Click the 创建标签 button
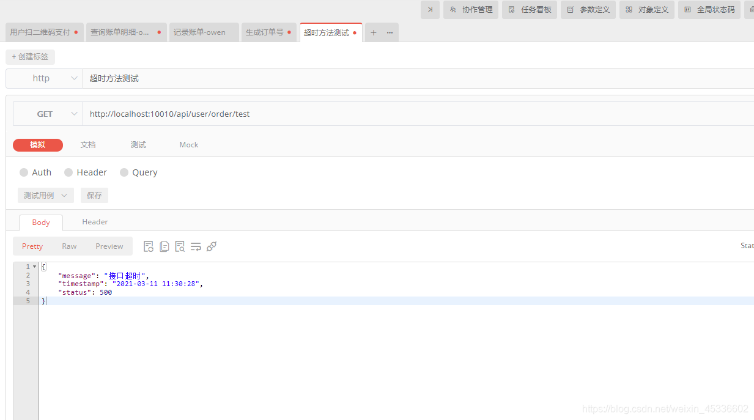Screen dimensions: 754x420 pos(30,56)
